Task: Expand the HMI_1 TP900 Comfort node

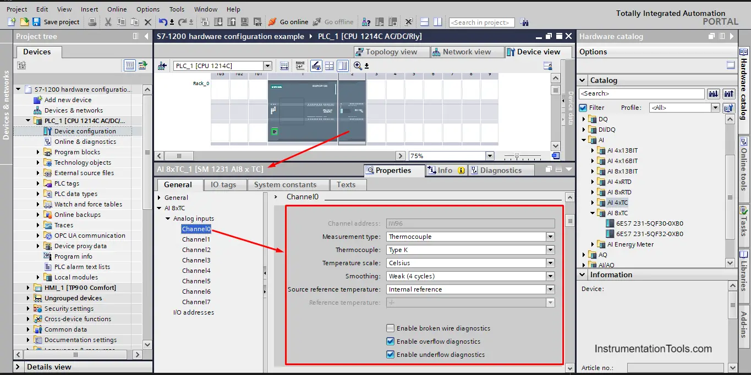Action: (x=29, y=288)
